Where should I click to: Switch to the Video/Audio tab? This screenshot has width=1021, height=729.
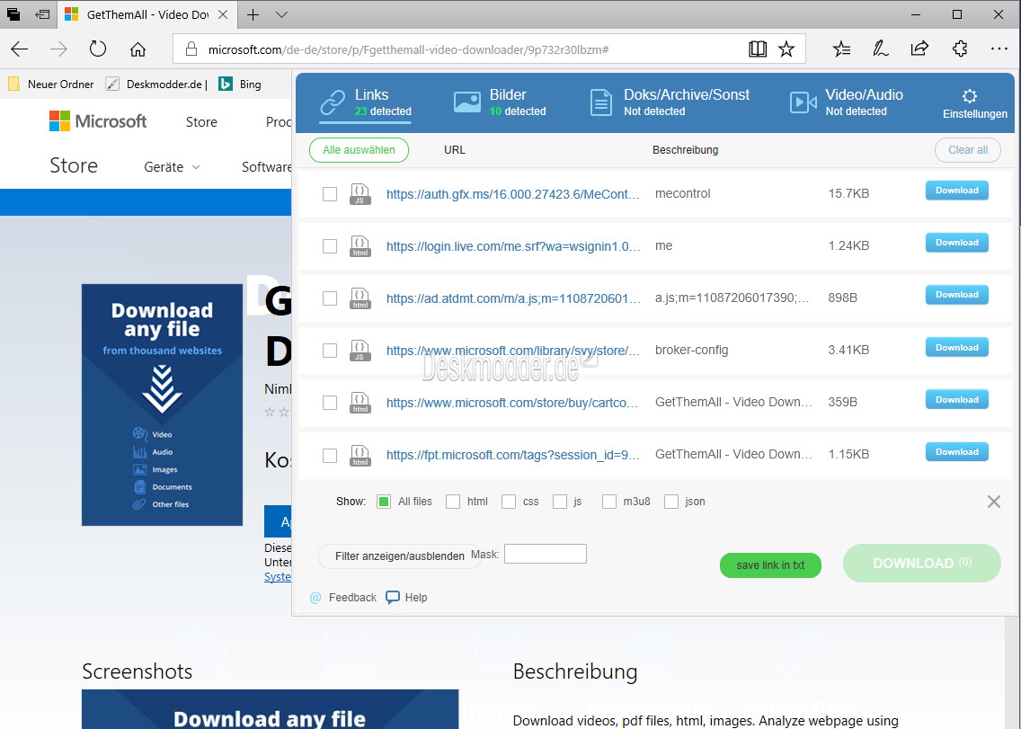(x=846, y=102)
